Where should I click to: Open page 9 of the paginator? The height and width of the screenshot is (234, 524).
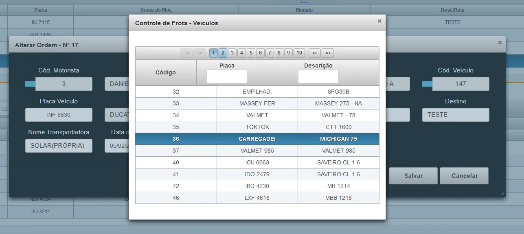coord(288,53)
